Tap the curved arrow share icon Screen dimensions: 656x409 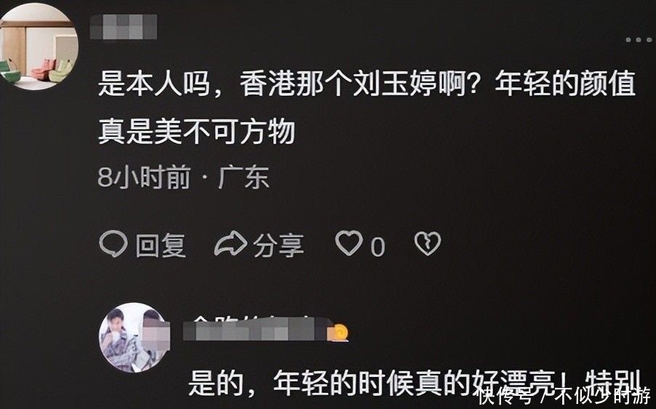click(x=230, y=243)
